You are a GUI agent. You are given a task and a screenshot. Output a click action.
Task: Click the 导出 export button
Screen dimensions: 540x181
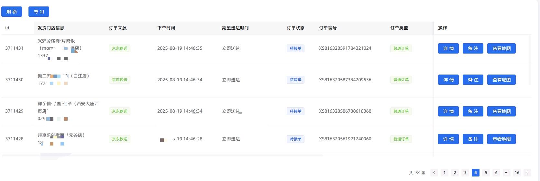point(39,12)
